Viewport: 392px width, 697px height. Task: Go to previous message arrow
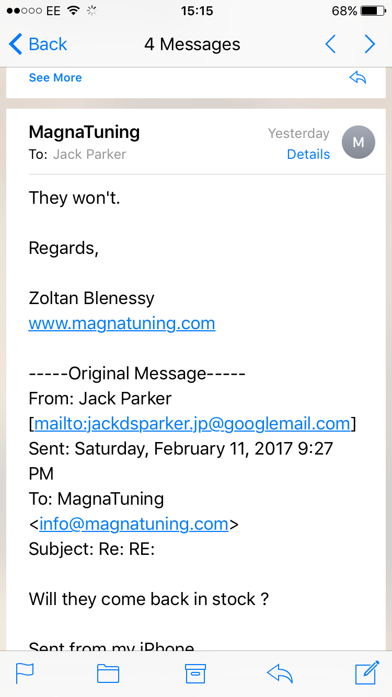(x=330, y=44)
